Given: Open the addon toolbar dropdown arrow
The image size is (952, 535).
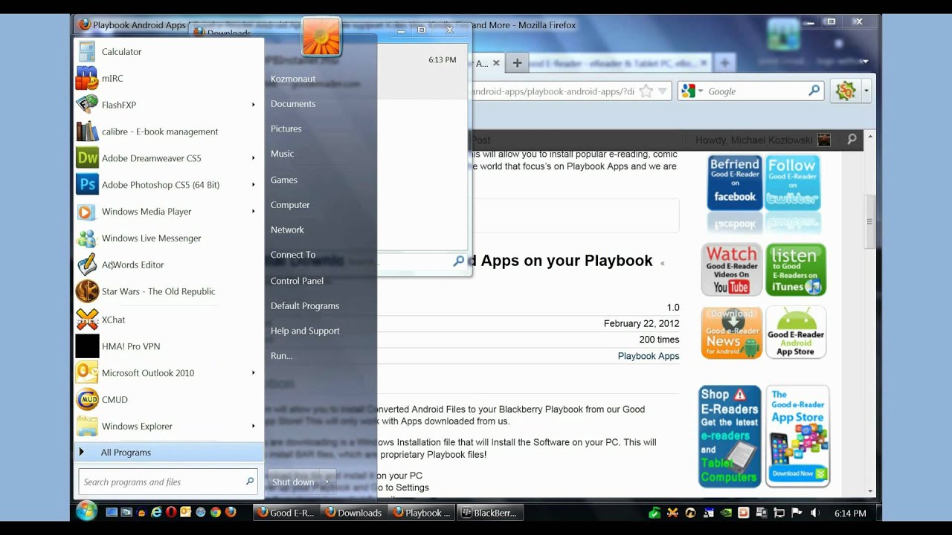Looking at the screenshot, I should pos(866,91).
